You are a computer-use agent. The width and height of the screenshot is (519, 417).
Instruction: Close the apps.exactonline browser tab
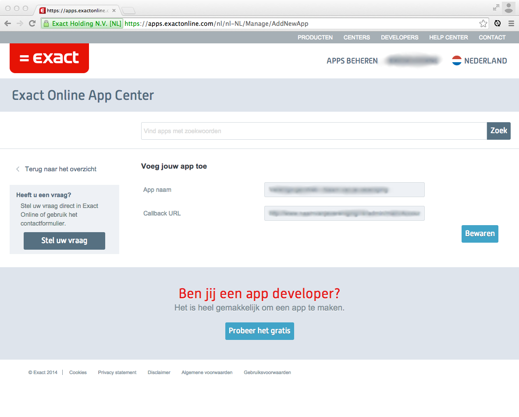[114, 11]
